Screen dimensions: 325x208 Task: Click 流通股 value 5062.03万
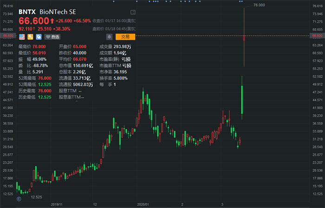click(83, 85)
